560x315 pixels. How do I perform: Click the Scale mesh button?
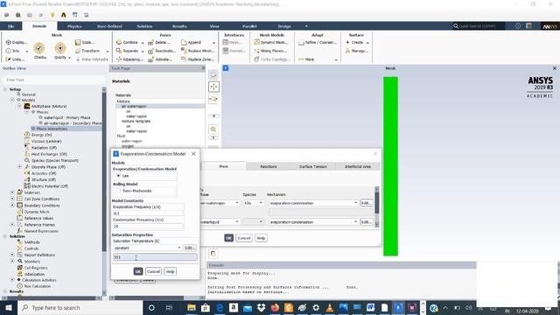pyautogui.click(x=85, y=42)
